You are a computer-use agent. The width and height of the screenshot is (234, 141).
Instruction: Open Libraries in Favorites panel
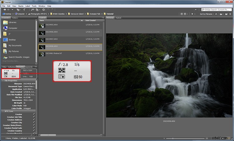tap(12, 22)
